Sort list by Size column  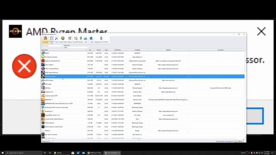(90, 50)
